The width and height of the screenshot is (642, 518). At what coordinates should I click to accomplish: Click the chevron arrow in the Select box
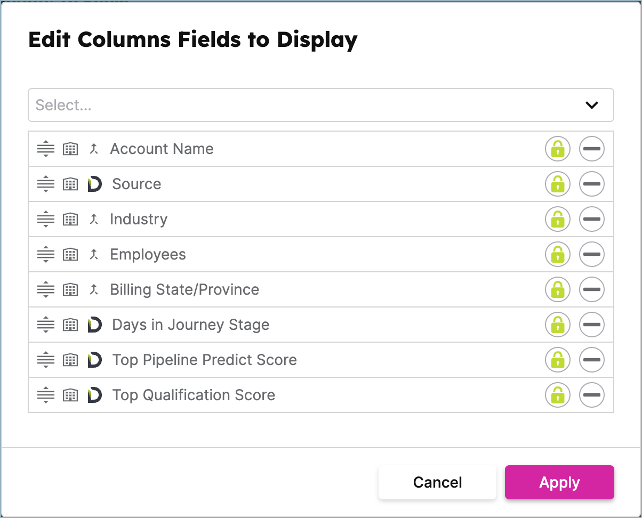point(592,105)
